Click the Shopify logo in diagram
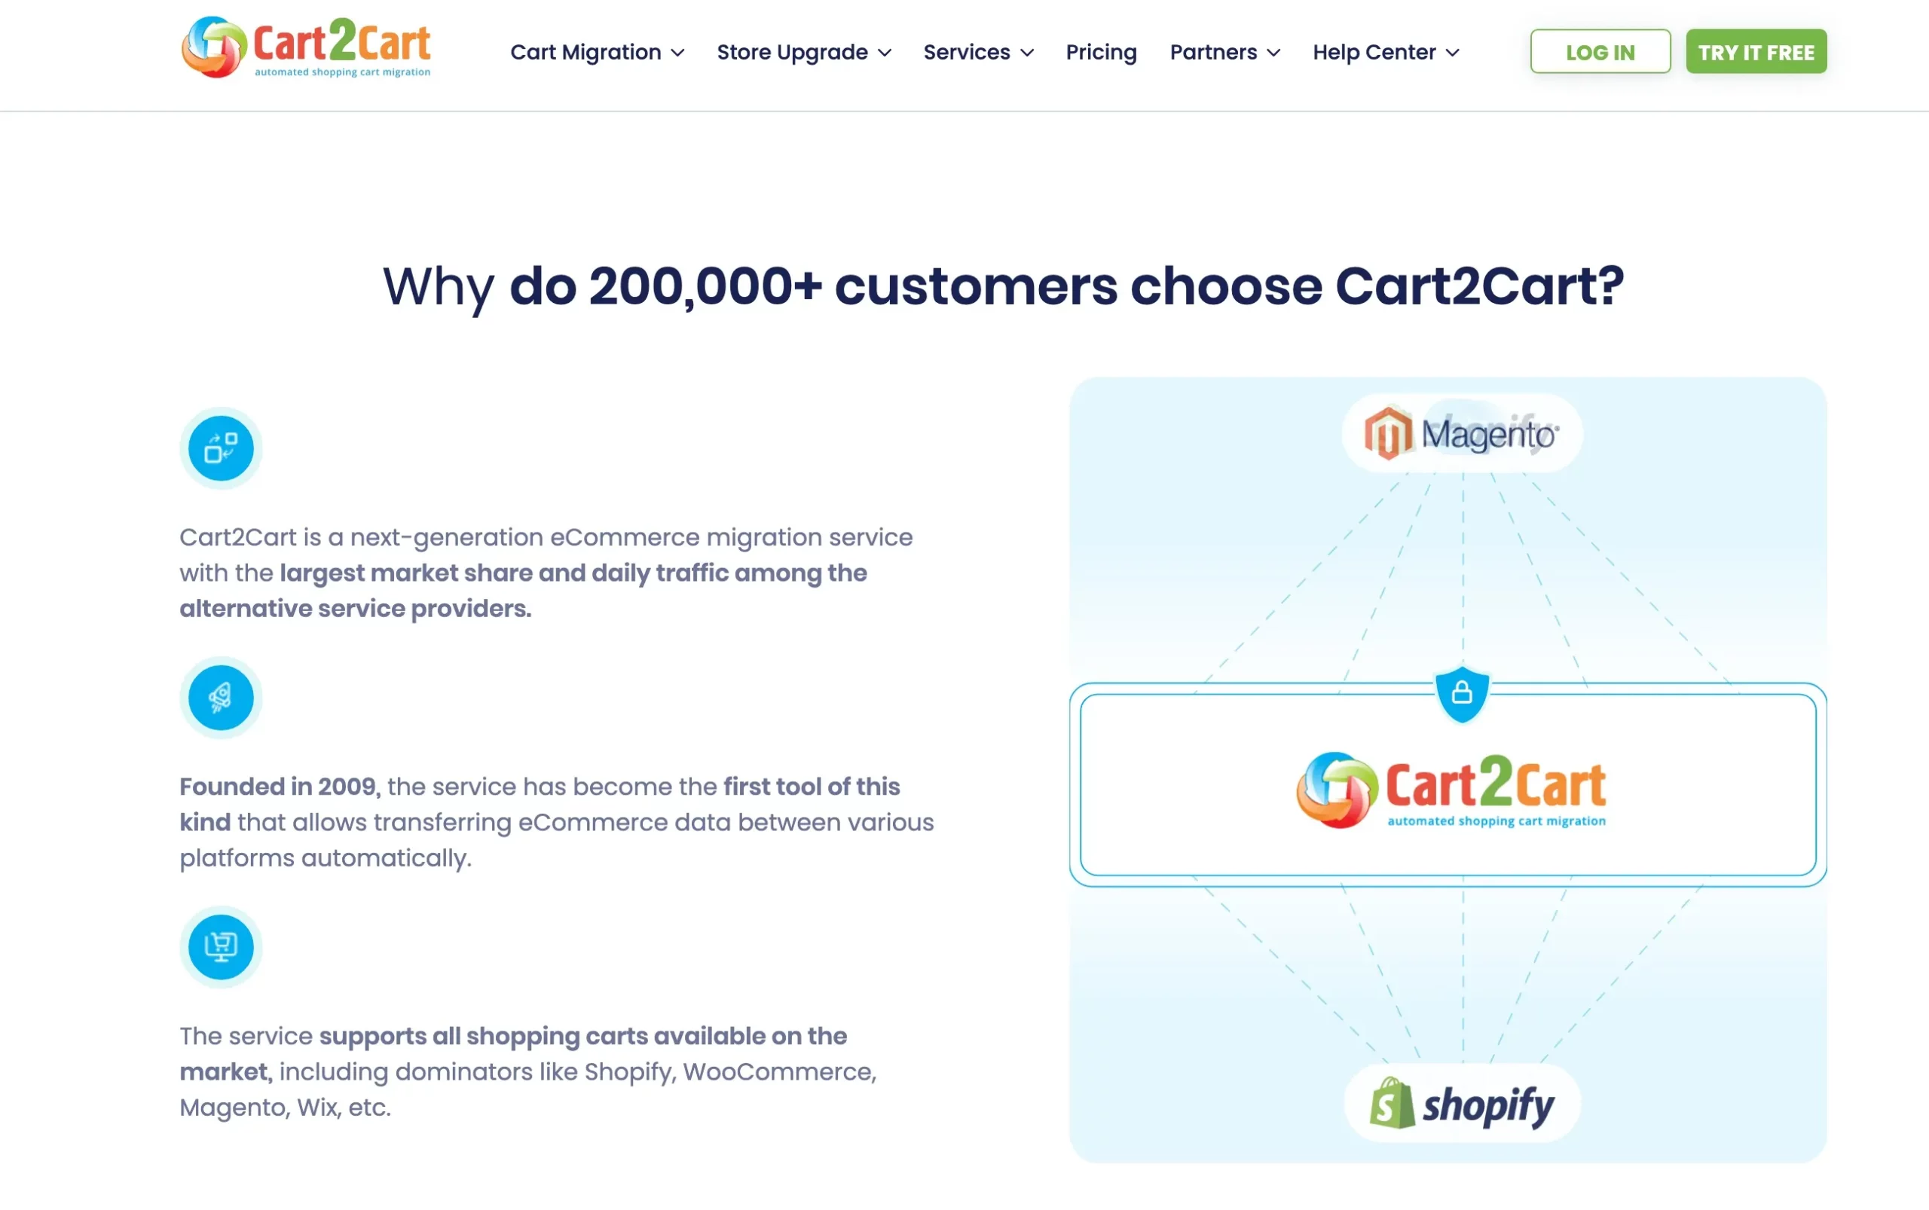Image resolution: width=1929 pixels, height=1210 pixels. click(1457, 1102)
